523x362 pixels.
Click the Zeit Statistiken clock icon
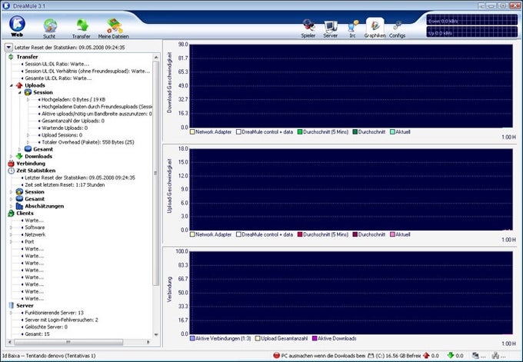11,171
